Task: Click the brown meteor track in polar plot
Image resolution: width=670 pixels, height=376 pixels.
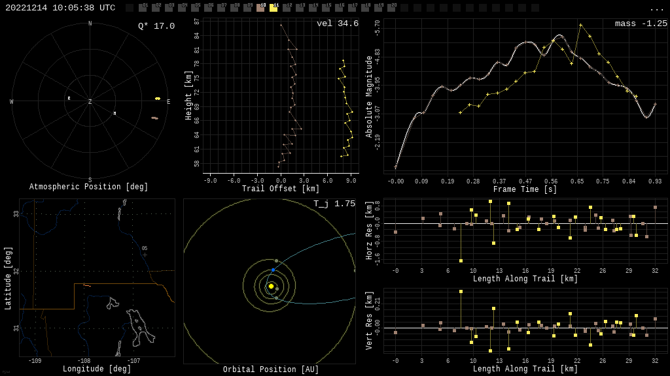Action: click(x=154, y=118)
